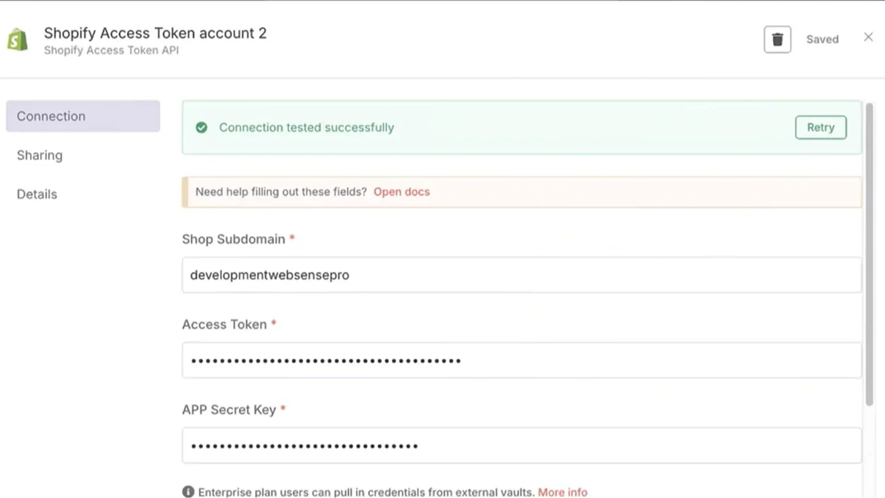Open docs link for field help
Viewport: 885px width, 498px height.
pos(401,192)
